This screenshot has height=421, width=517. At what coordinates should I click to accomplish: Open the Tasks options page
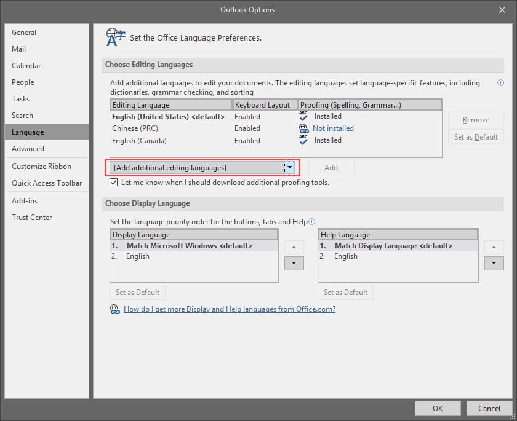click(x=47, y=99)
